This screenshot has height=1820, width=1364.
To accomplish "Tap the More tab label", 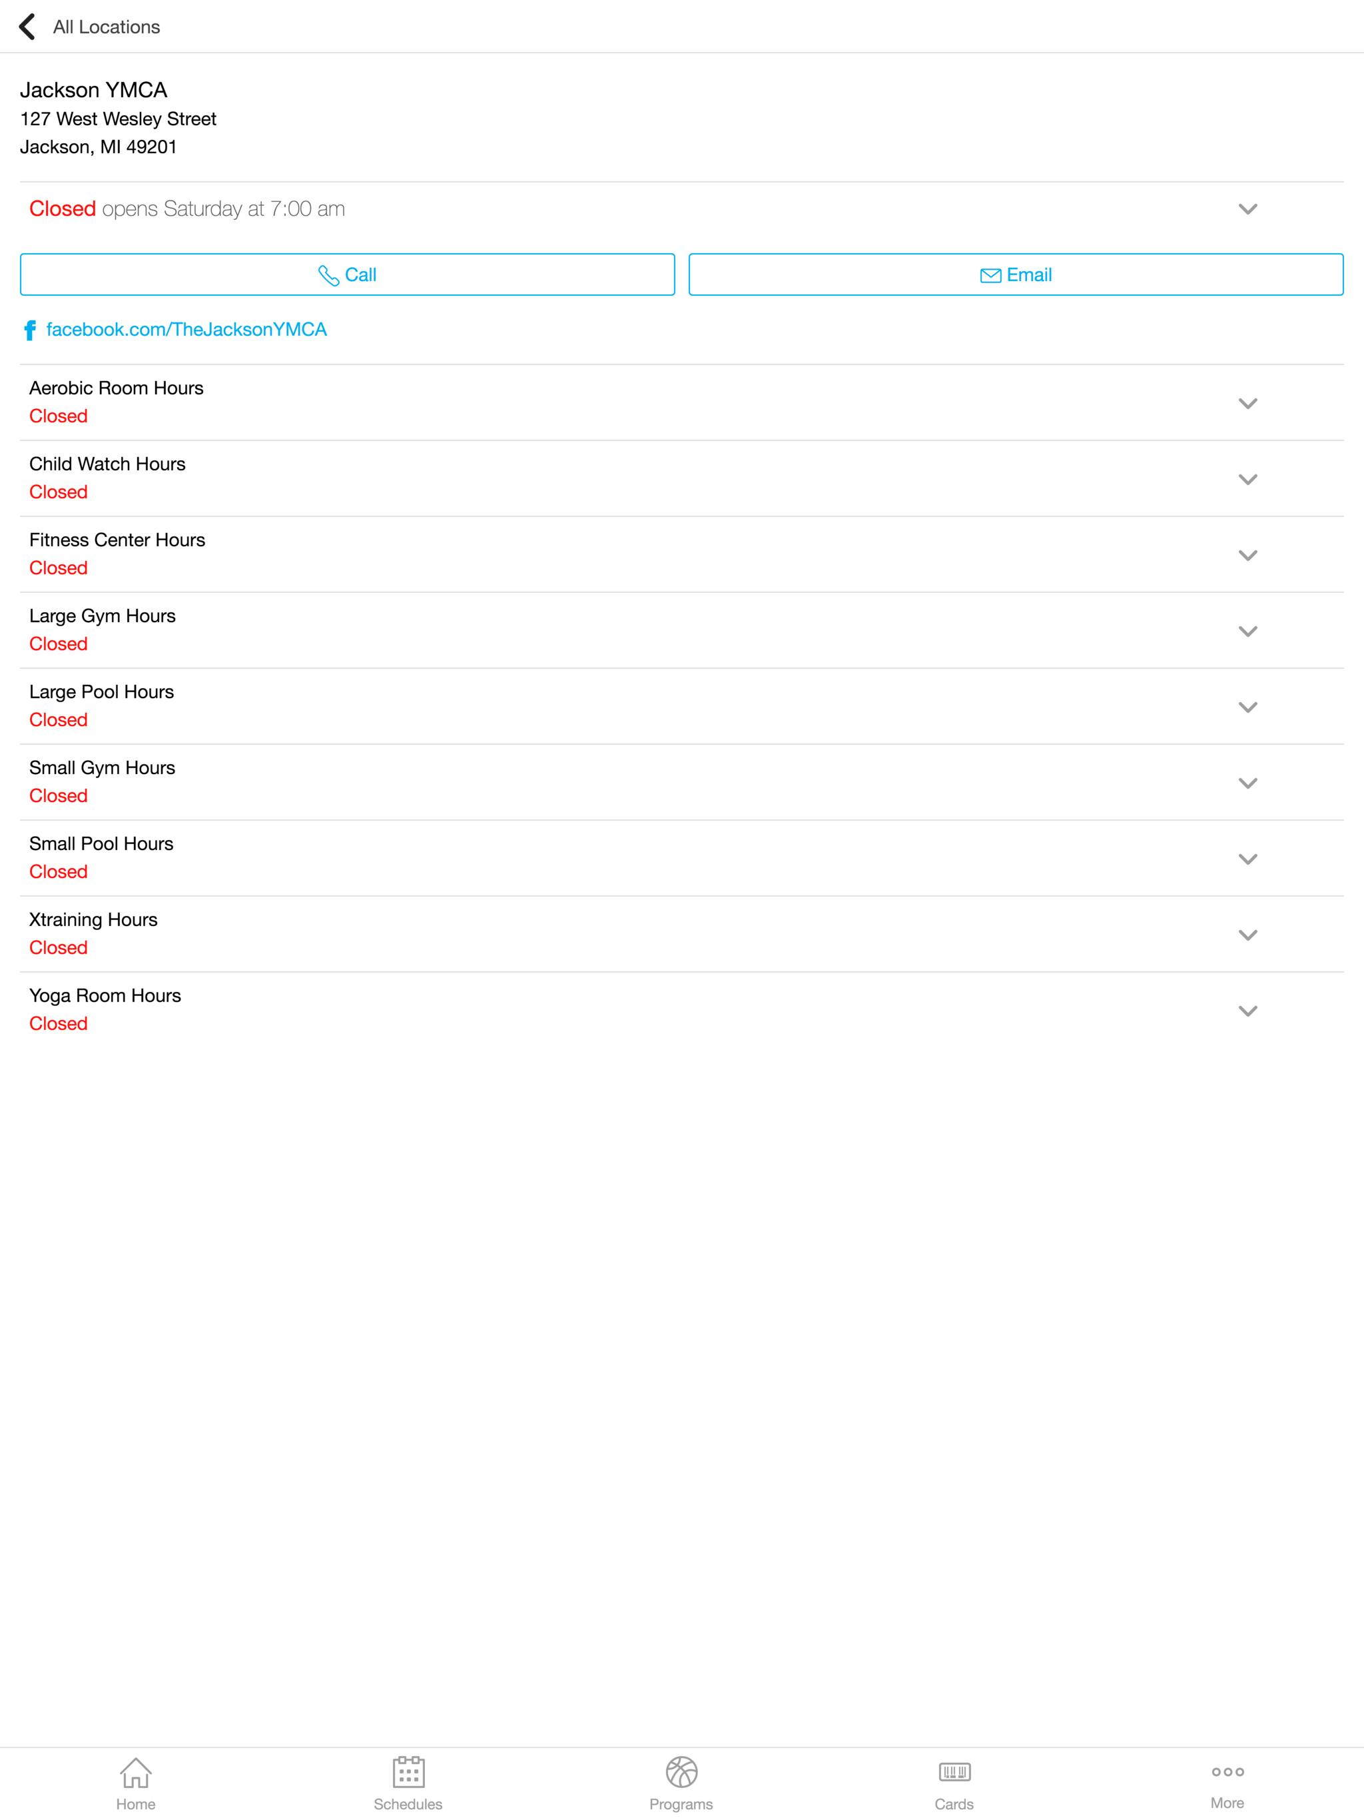I will click(1227, 1803).
